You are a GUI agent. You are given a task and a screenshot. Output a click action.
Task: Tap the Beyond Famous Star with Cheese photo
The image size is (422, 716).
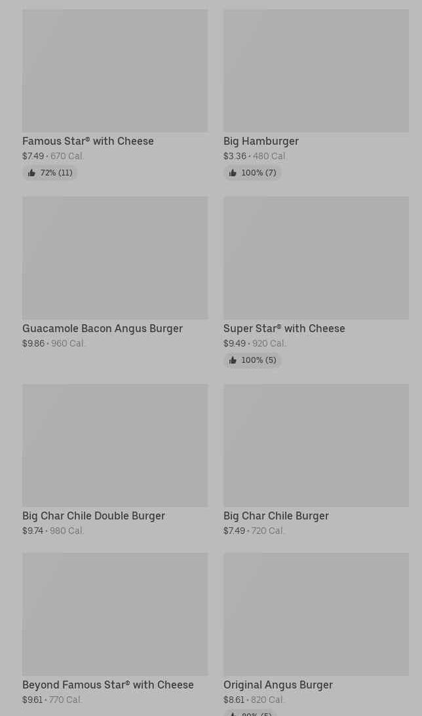pyautogui.click(x=115, y=614)
